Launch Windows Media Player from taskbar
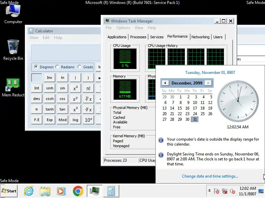Image resolution: width=265 pixels, height=198 pixels. pos(61,191)
